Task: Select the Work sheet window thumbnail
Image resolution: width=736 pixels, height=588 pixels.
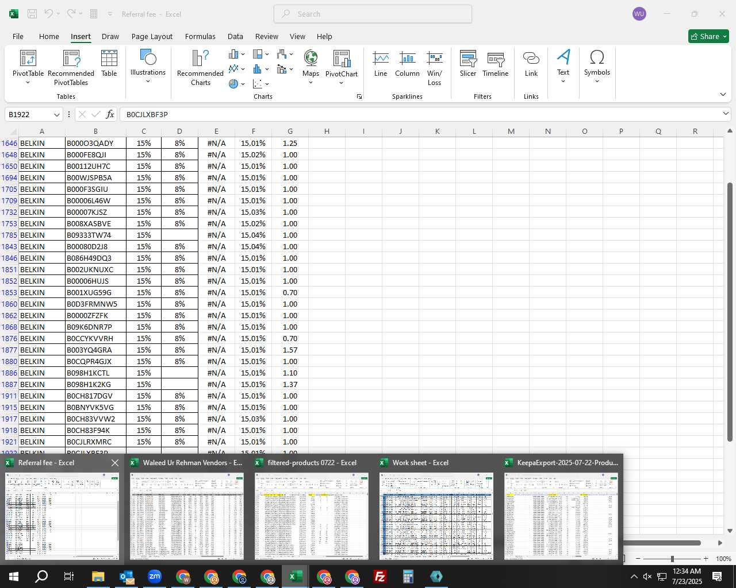Action: tap(436, 509)
